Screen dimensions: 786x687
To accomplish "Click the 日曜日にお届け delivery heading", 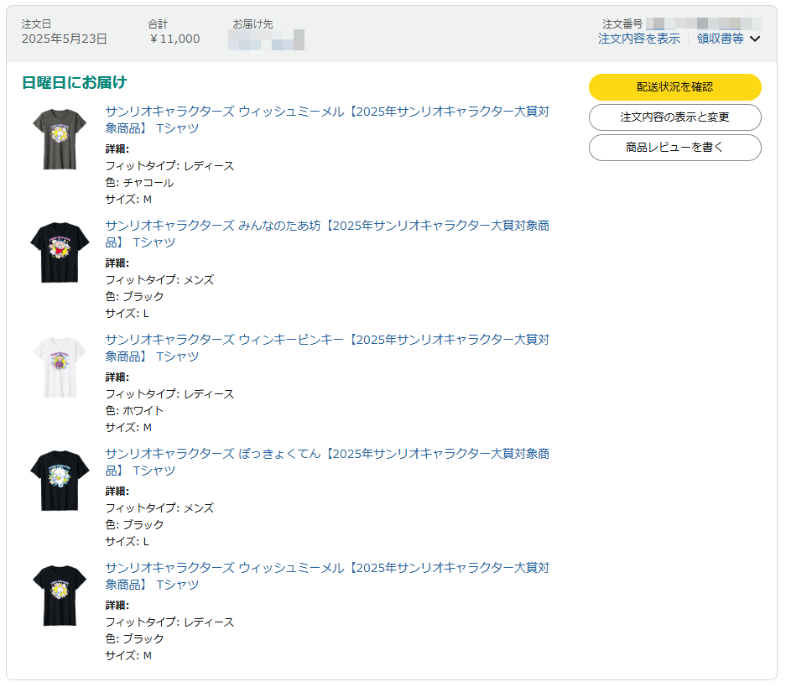I will [x=74, y=82].
